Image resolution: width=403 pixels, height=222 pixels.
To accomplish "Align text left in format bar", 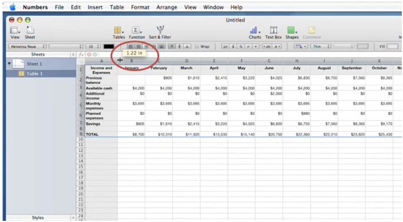I will (x=130, y=46).
